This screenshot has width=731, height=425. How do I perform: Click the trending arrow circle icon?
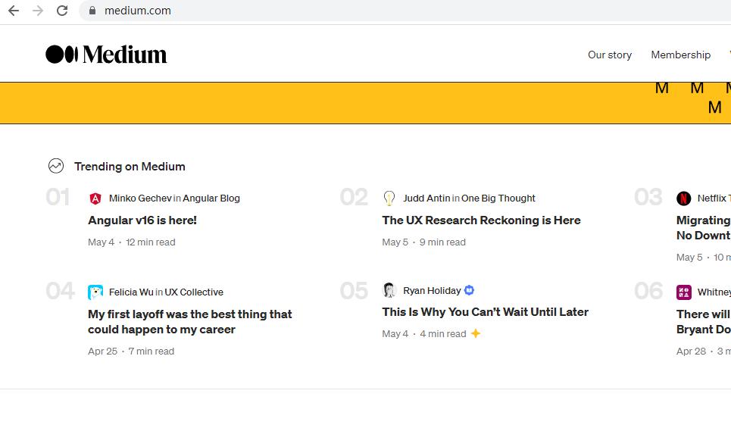56,166
